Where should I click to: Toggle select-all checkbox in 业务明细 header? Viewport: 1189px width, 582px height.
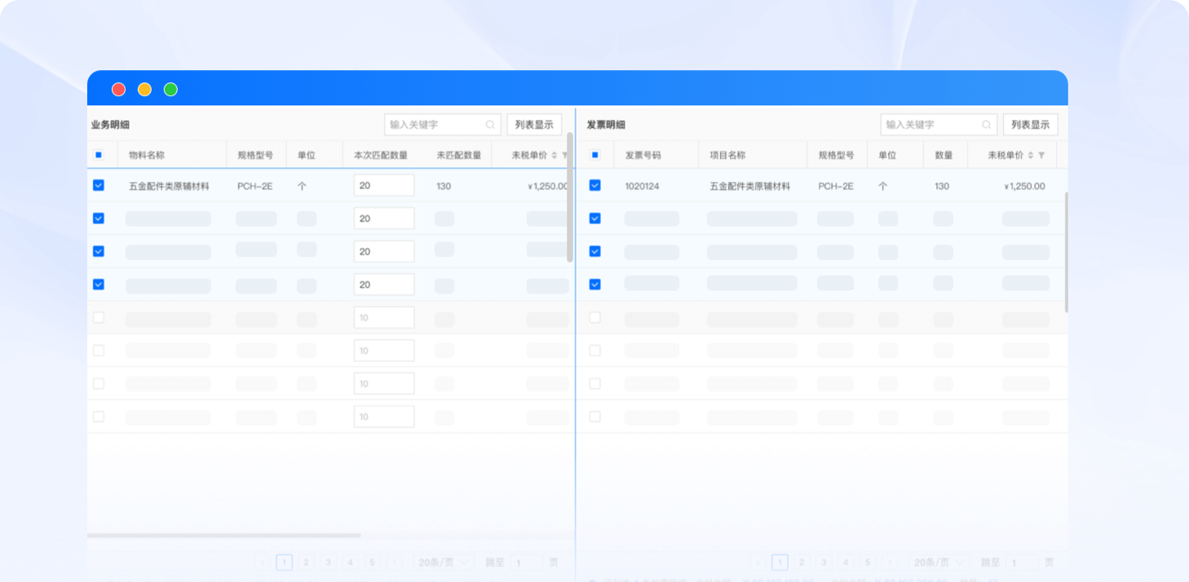[99, 155]
